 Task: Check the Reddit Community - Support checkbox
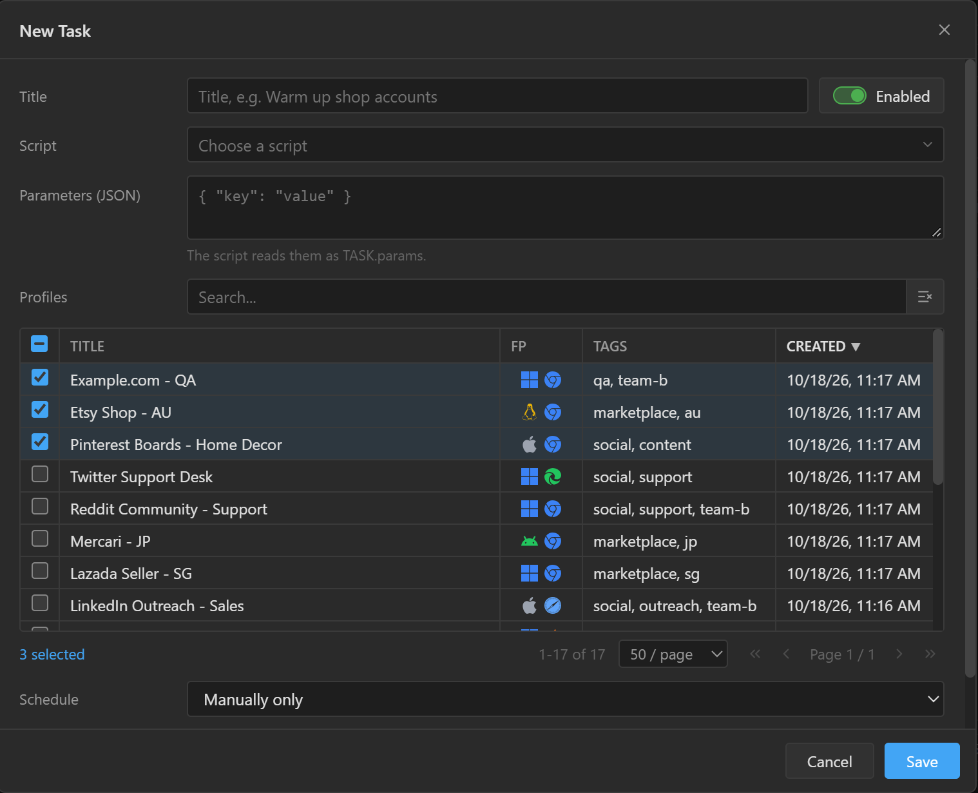coord(40,506)
